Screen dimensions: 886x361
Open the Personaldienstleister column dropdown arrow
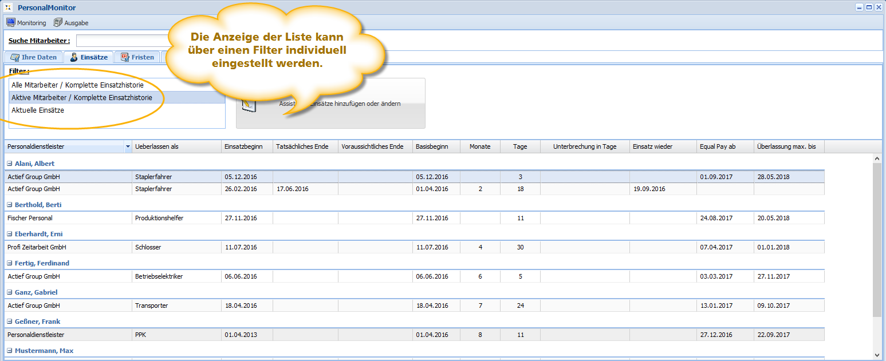(127, 147)
